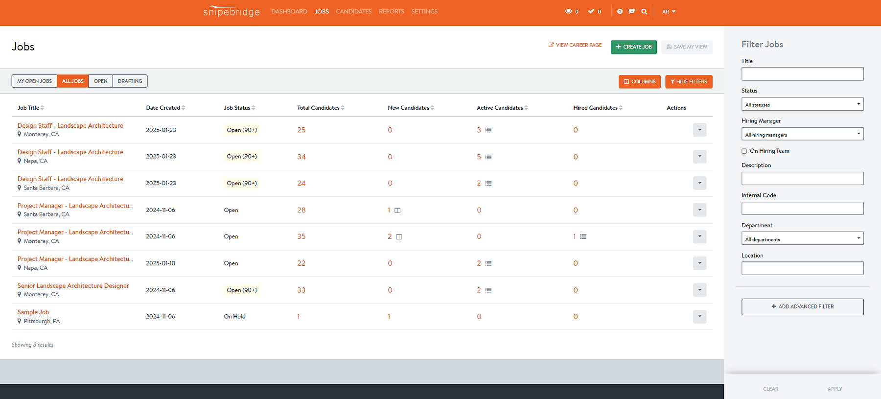Image resolution: width=881 pixels, height=399 pixels.
Task: Sort by Total Candidates column arrows
Action: [x=343, y=108]
